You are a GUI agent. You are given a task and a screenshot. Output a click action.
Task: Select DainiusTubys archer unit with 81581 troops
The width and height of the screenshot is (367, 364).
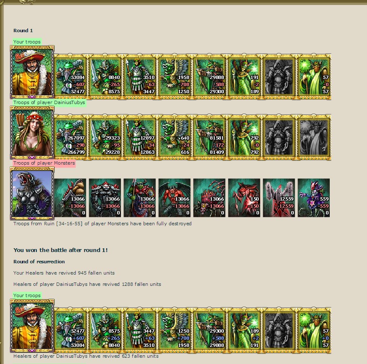coord(209,137)
